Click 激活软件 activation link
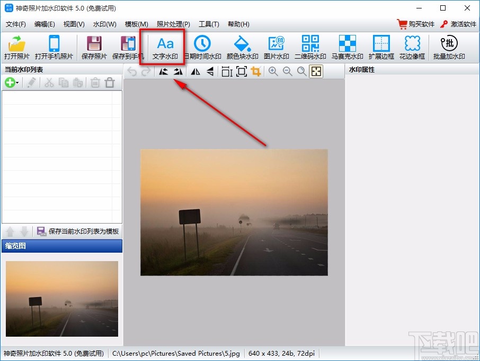 [x=458, y=24]
